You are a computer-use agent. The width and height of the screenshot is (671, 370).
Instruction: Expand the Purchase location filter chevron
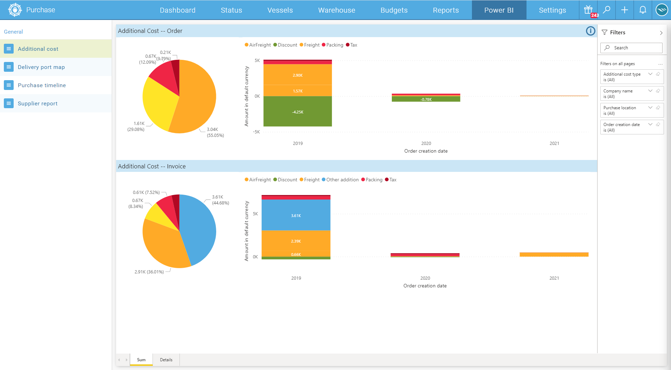[x=650, y=108]
